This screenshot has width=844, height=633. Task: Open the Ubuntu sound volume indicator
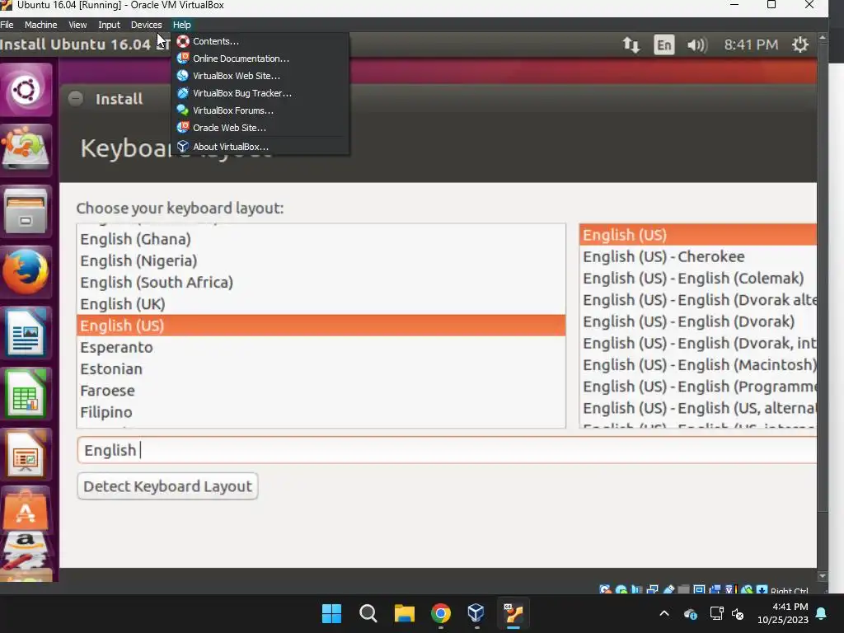coord(697,45)
